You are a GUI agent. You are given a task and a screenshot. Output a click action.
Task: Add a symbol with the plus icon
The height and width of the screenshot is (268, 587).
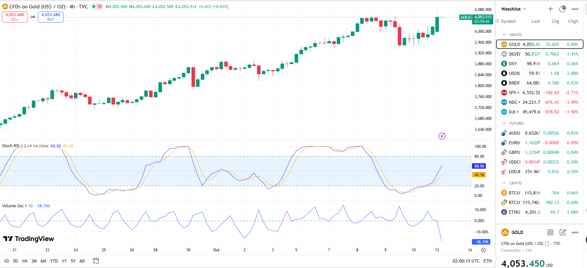[x=550, y=9]
